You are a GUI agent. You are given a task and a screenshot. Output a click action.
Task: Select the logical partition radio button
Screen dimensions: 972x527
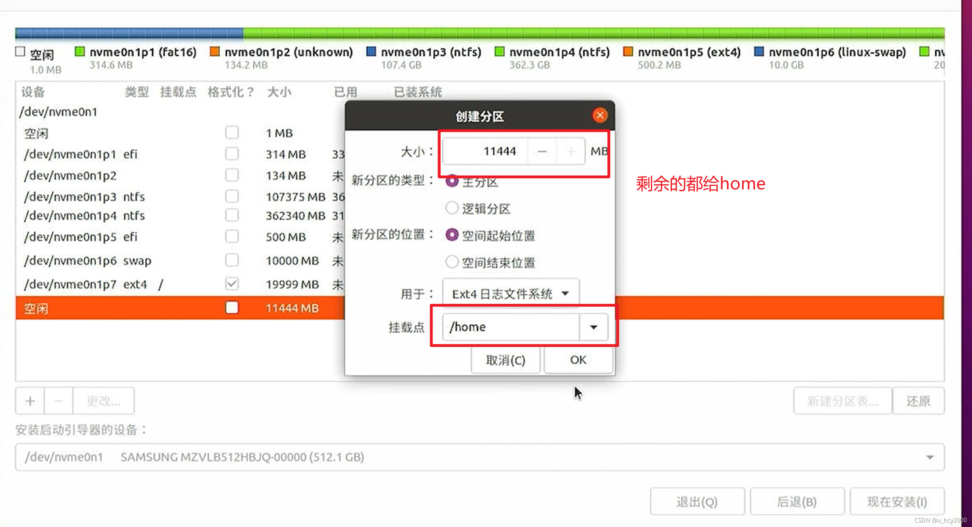(x=452, y=208)
